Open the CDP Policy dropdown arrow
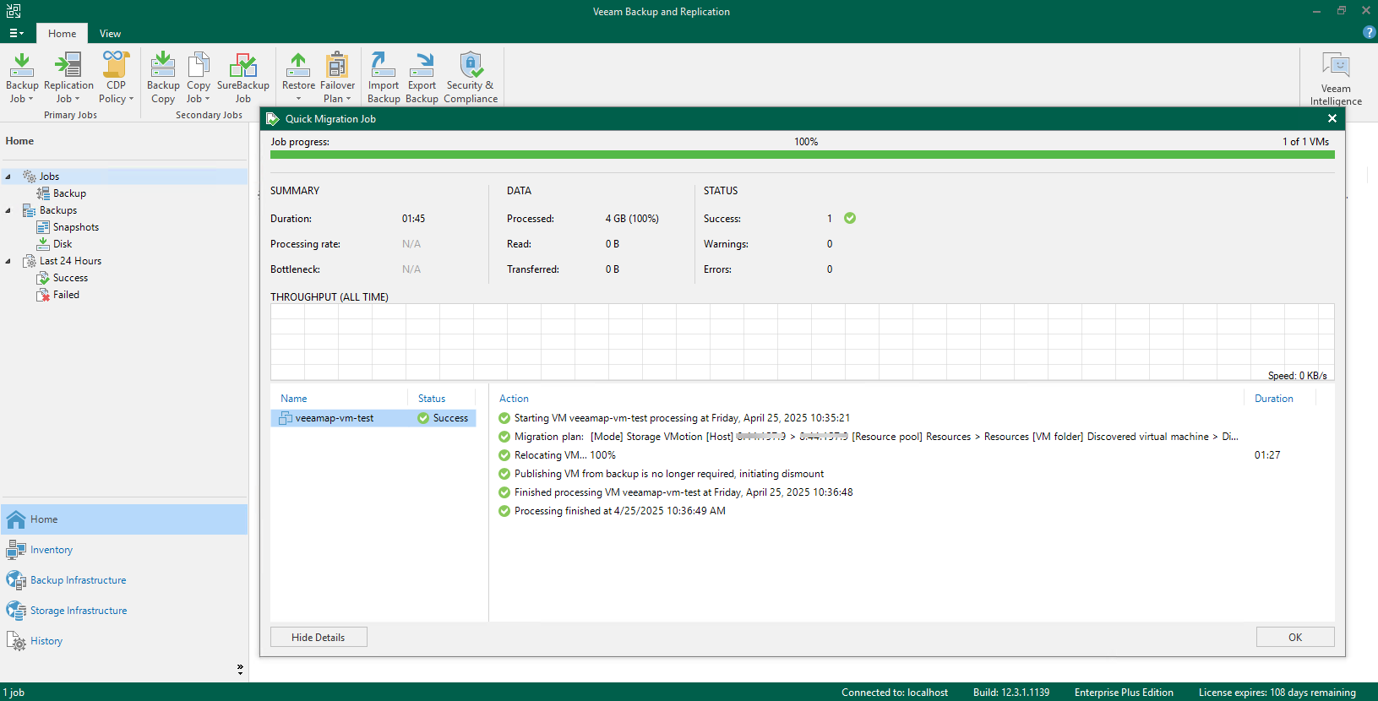The image size is (1378, 701). click(131, 99)
